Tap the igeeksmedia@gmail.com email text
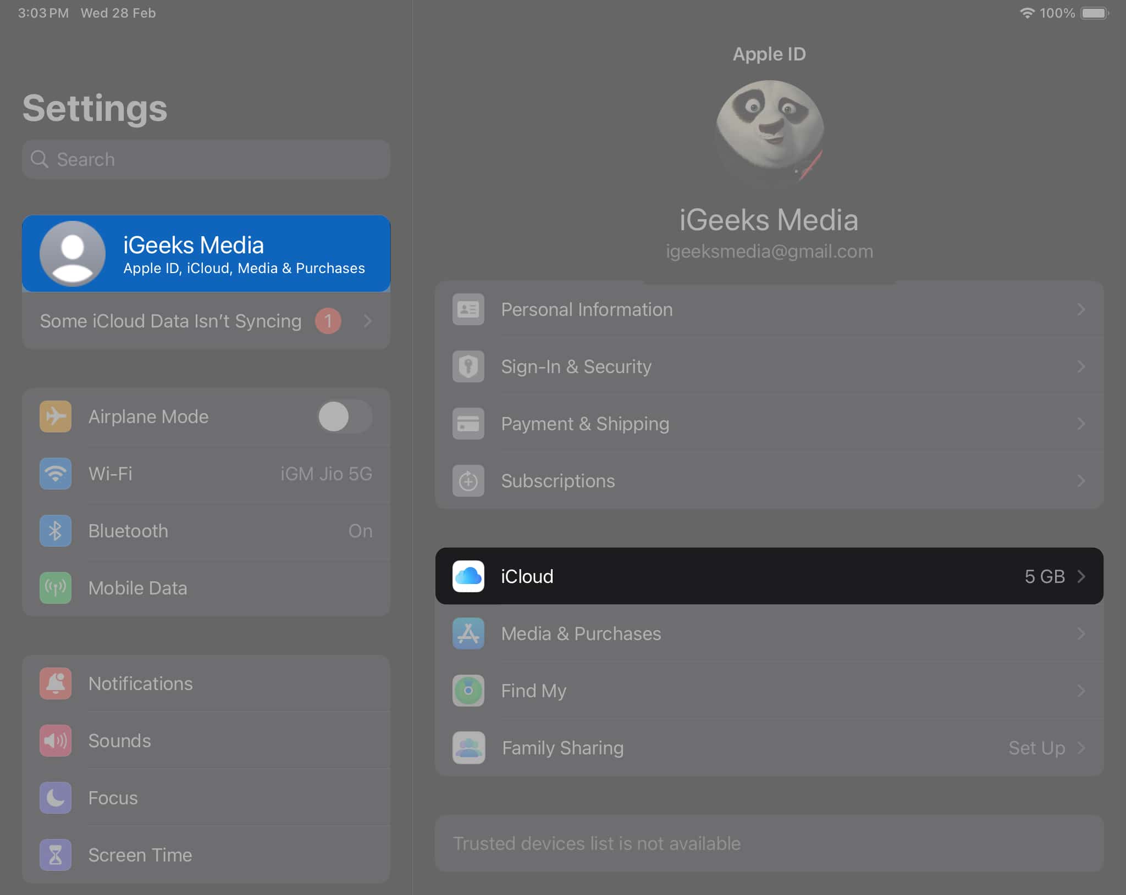Image resolution: width=1126 pixels, height=895 pixels. coord(769,251)
